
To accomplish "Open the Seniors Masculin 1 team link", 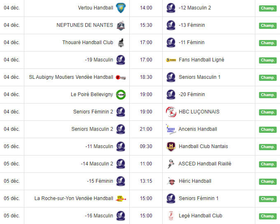I will (199, 77).
